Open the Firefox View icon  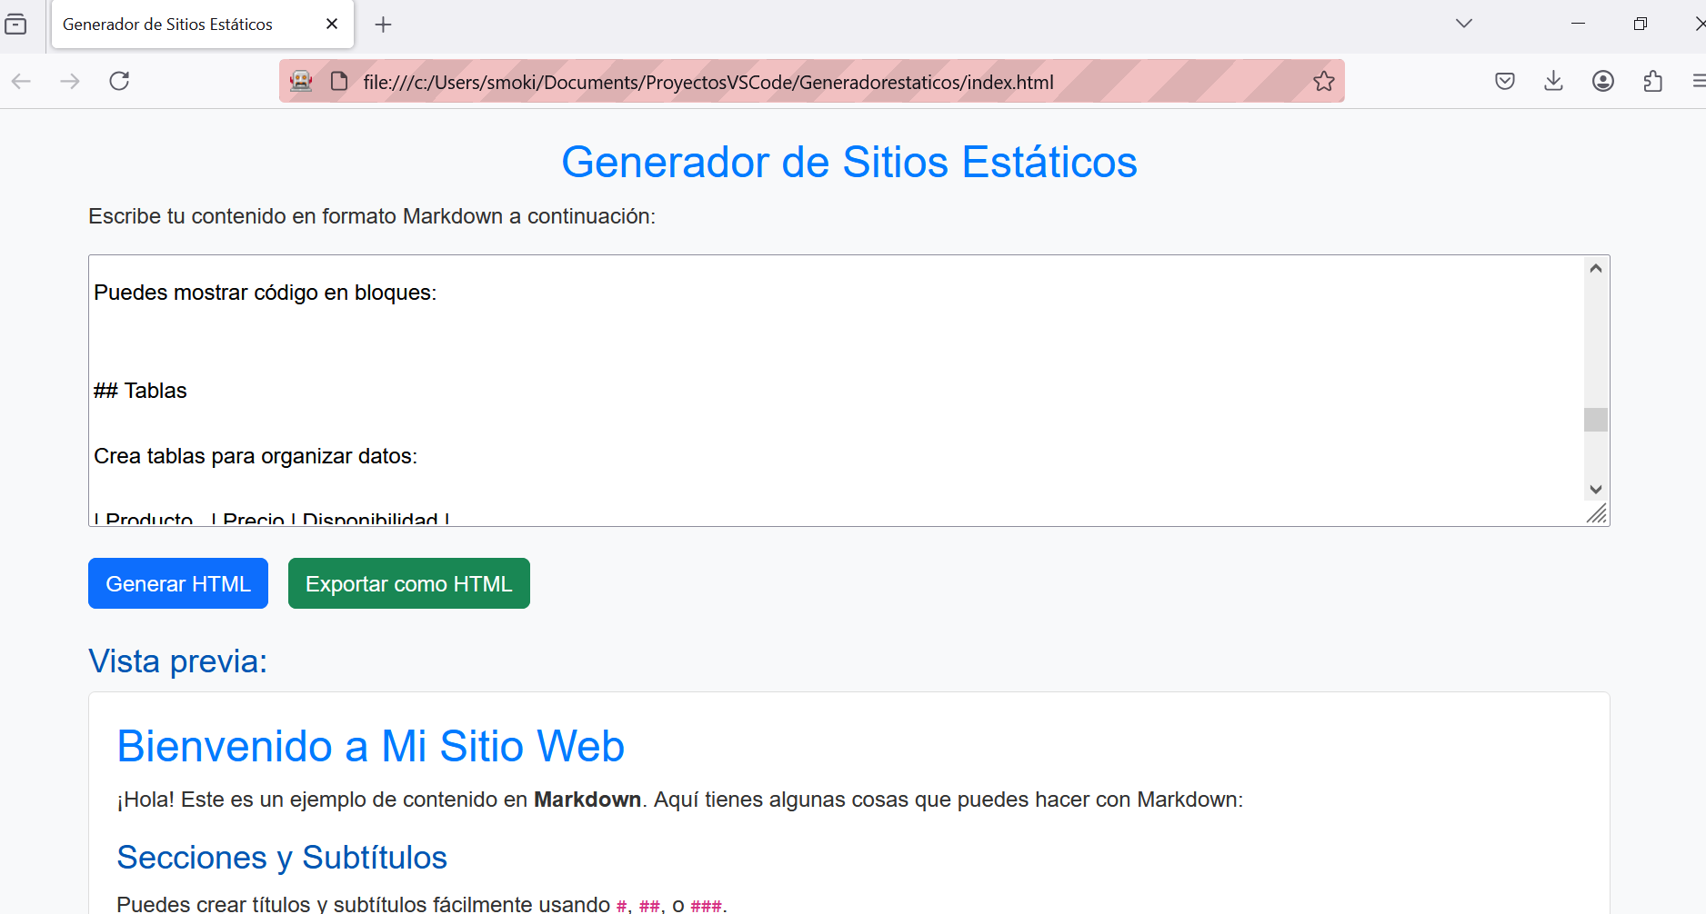coord(16,25)
